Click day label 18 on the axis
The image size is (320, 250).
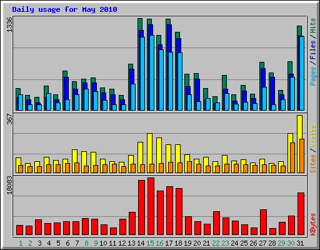tap(178, 243)
